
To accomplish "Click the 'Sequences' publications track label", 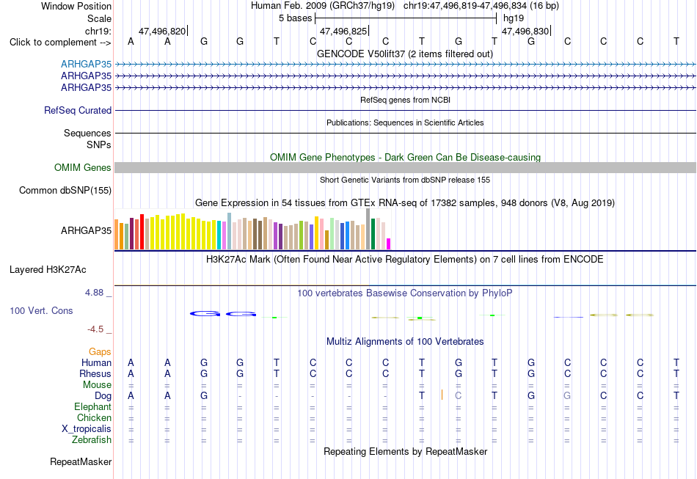I will (87, 134).
